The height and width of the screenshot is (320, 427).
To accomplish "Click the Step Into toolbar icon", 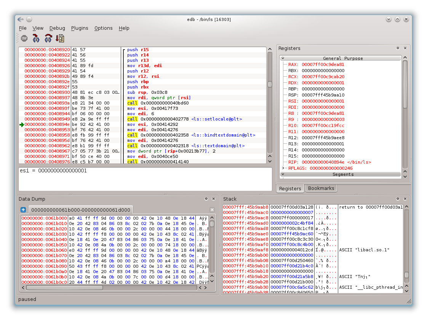I will pos(36,39).
